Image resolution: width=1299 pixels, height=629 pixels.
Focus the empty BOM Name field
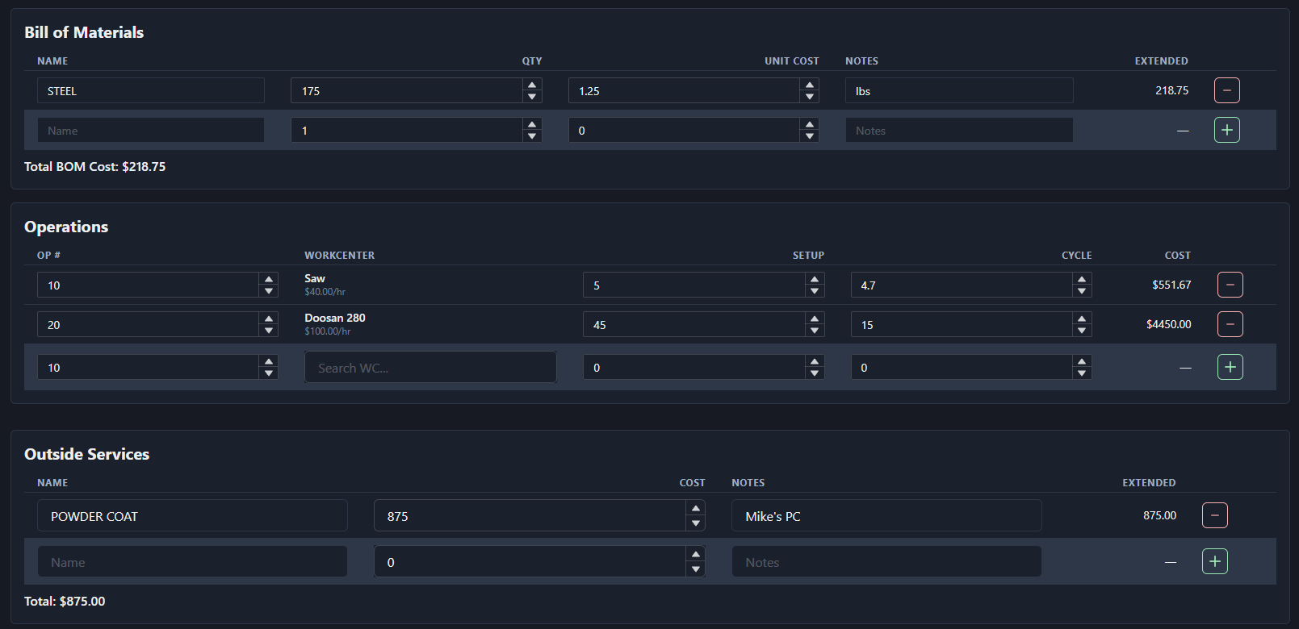tap(150, 131)
